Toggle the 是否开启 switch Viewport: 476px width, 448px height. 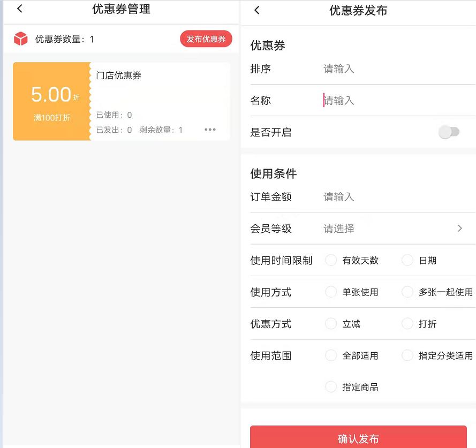[449, 132]
